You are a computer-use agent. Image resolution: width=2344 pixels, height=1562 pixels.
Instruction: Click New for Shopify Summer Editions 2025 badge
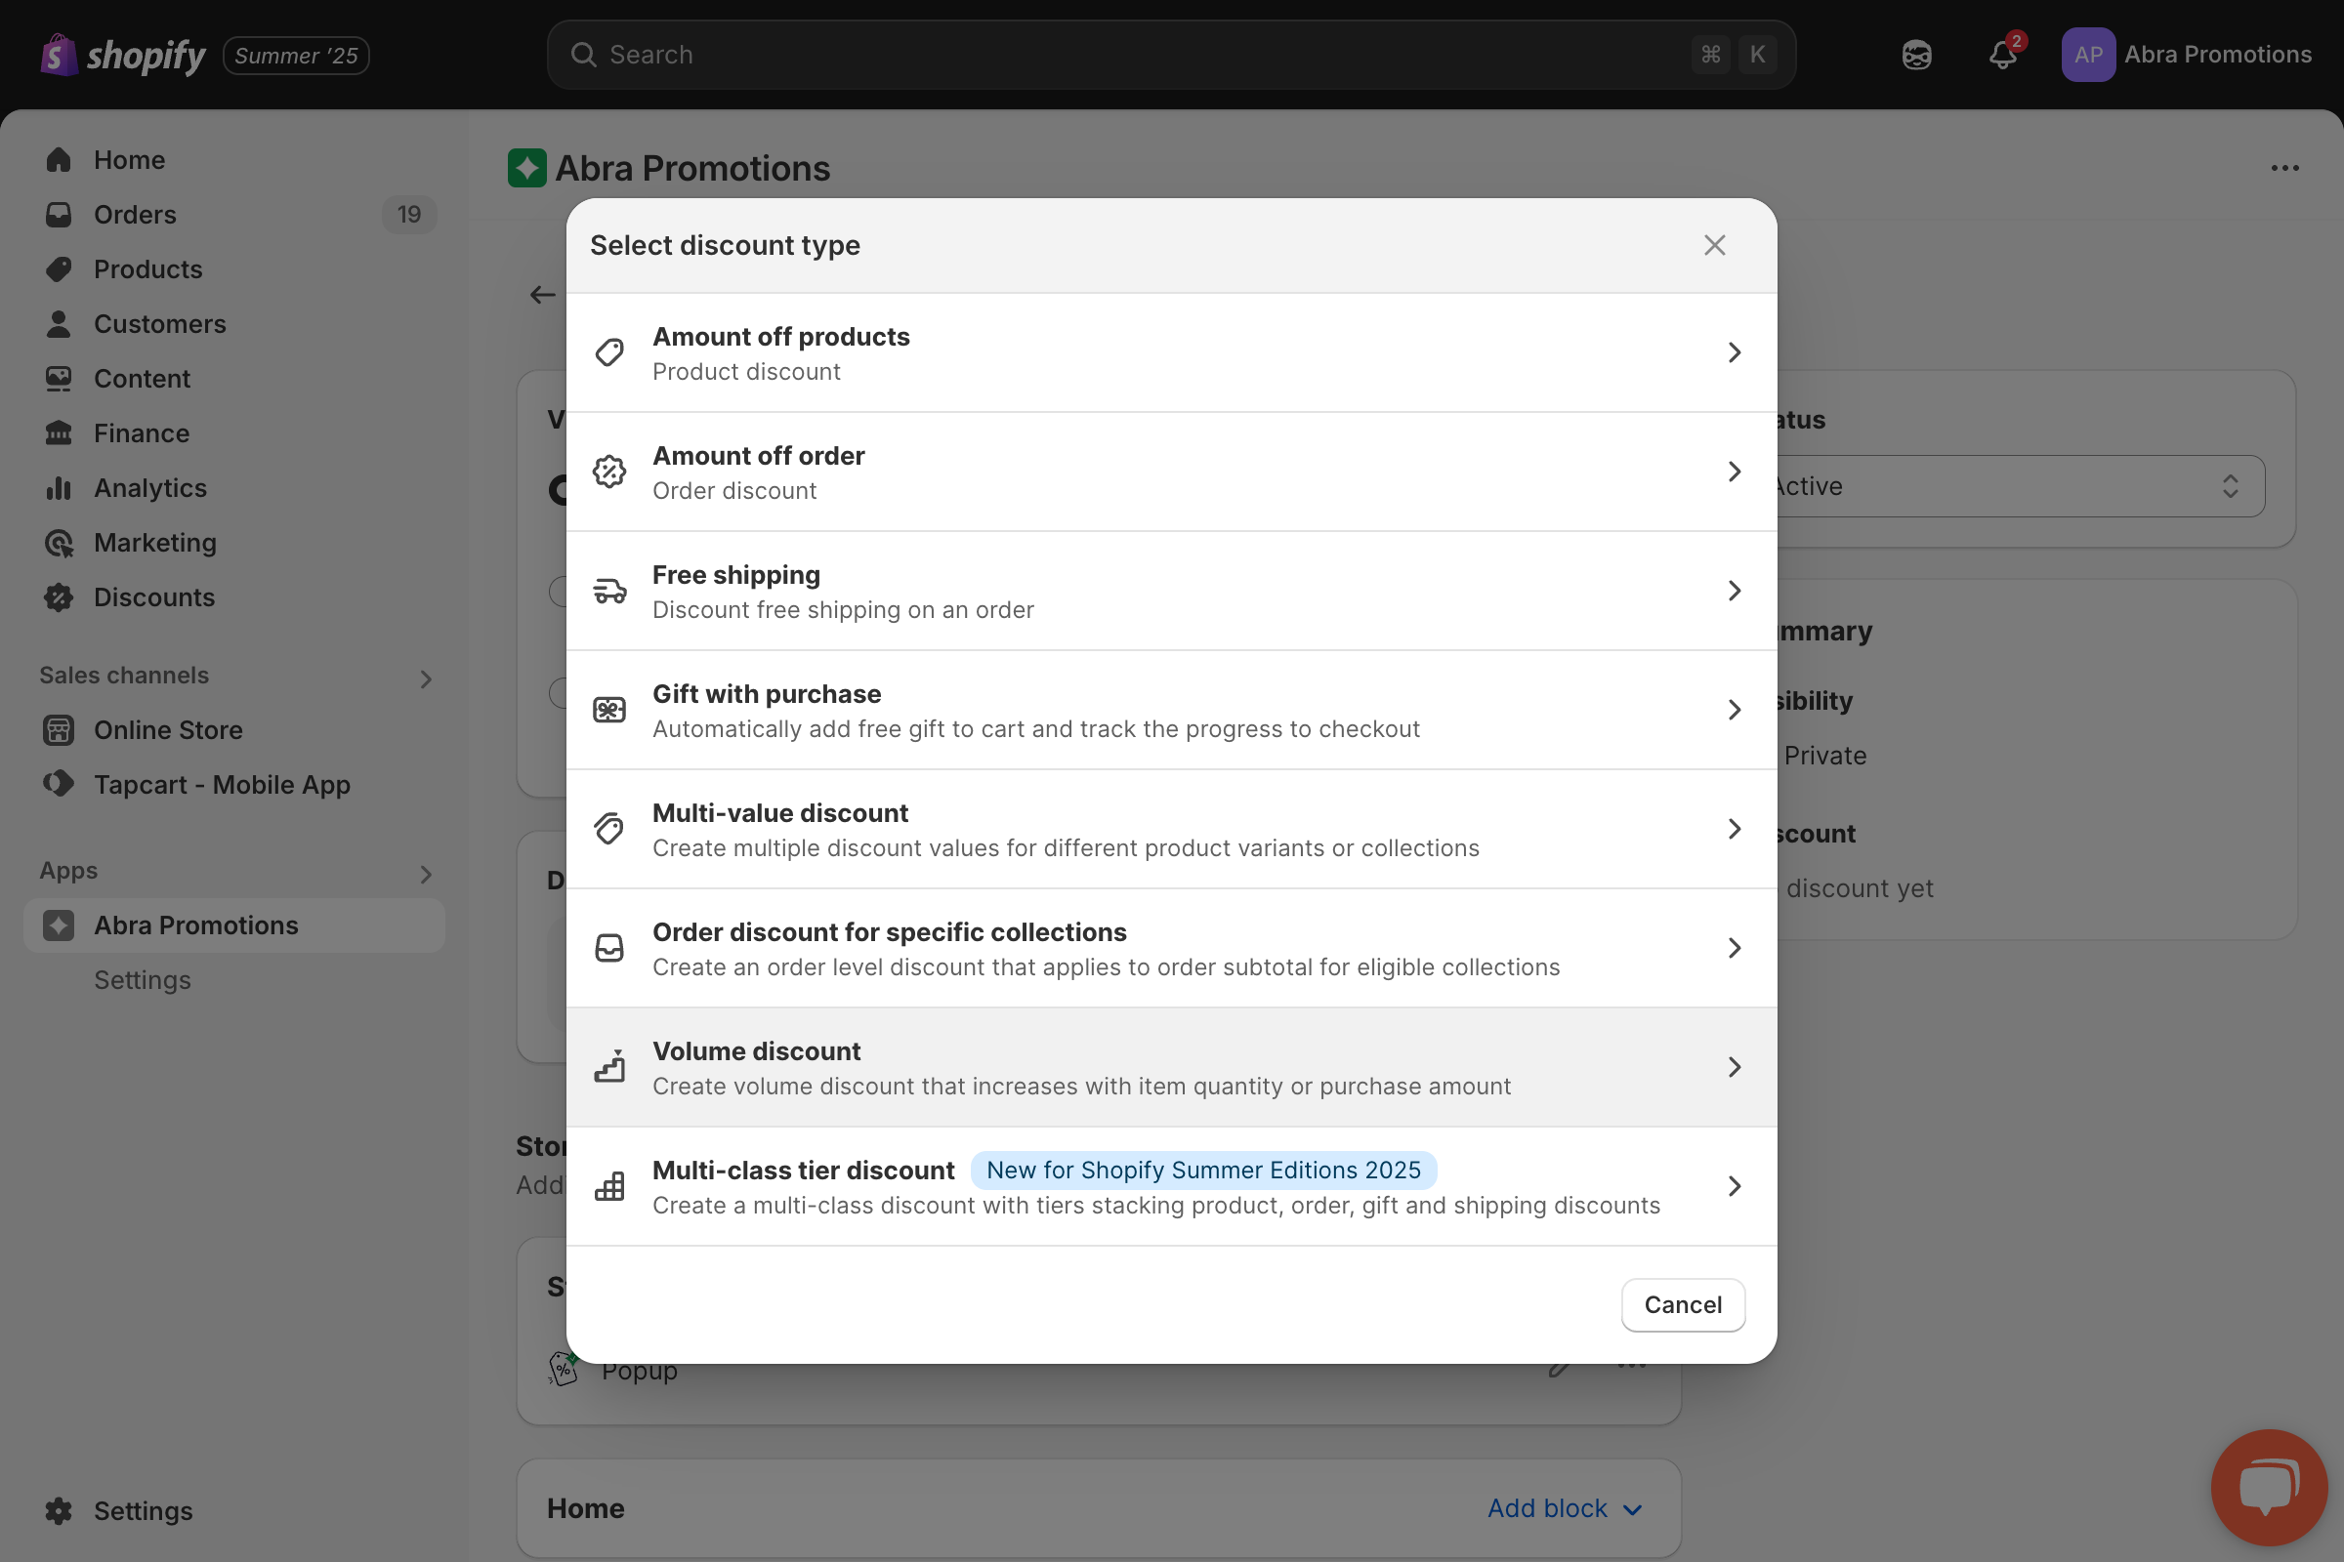(1203, 1171)
